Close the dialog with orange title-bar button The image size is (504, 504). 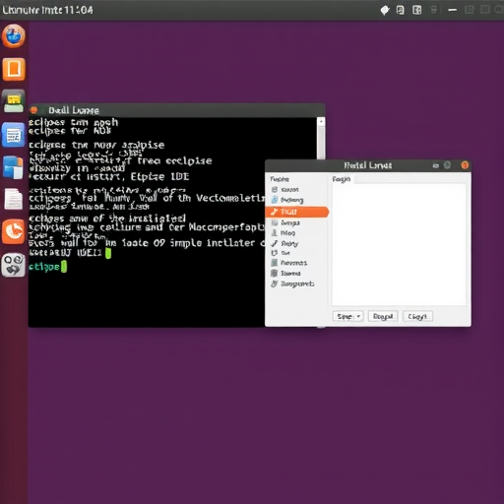coord(465,165)
